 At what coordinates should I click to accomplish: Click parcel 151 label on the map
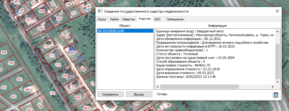tap(74, 13)
